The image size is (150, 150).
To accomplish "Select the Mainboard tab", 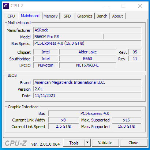I will click(30, 16).
